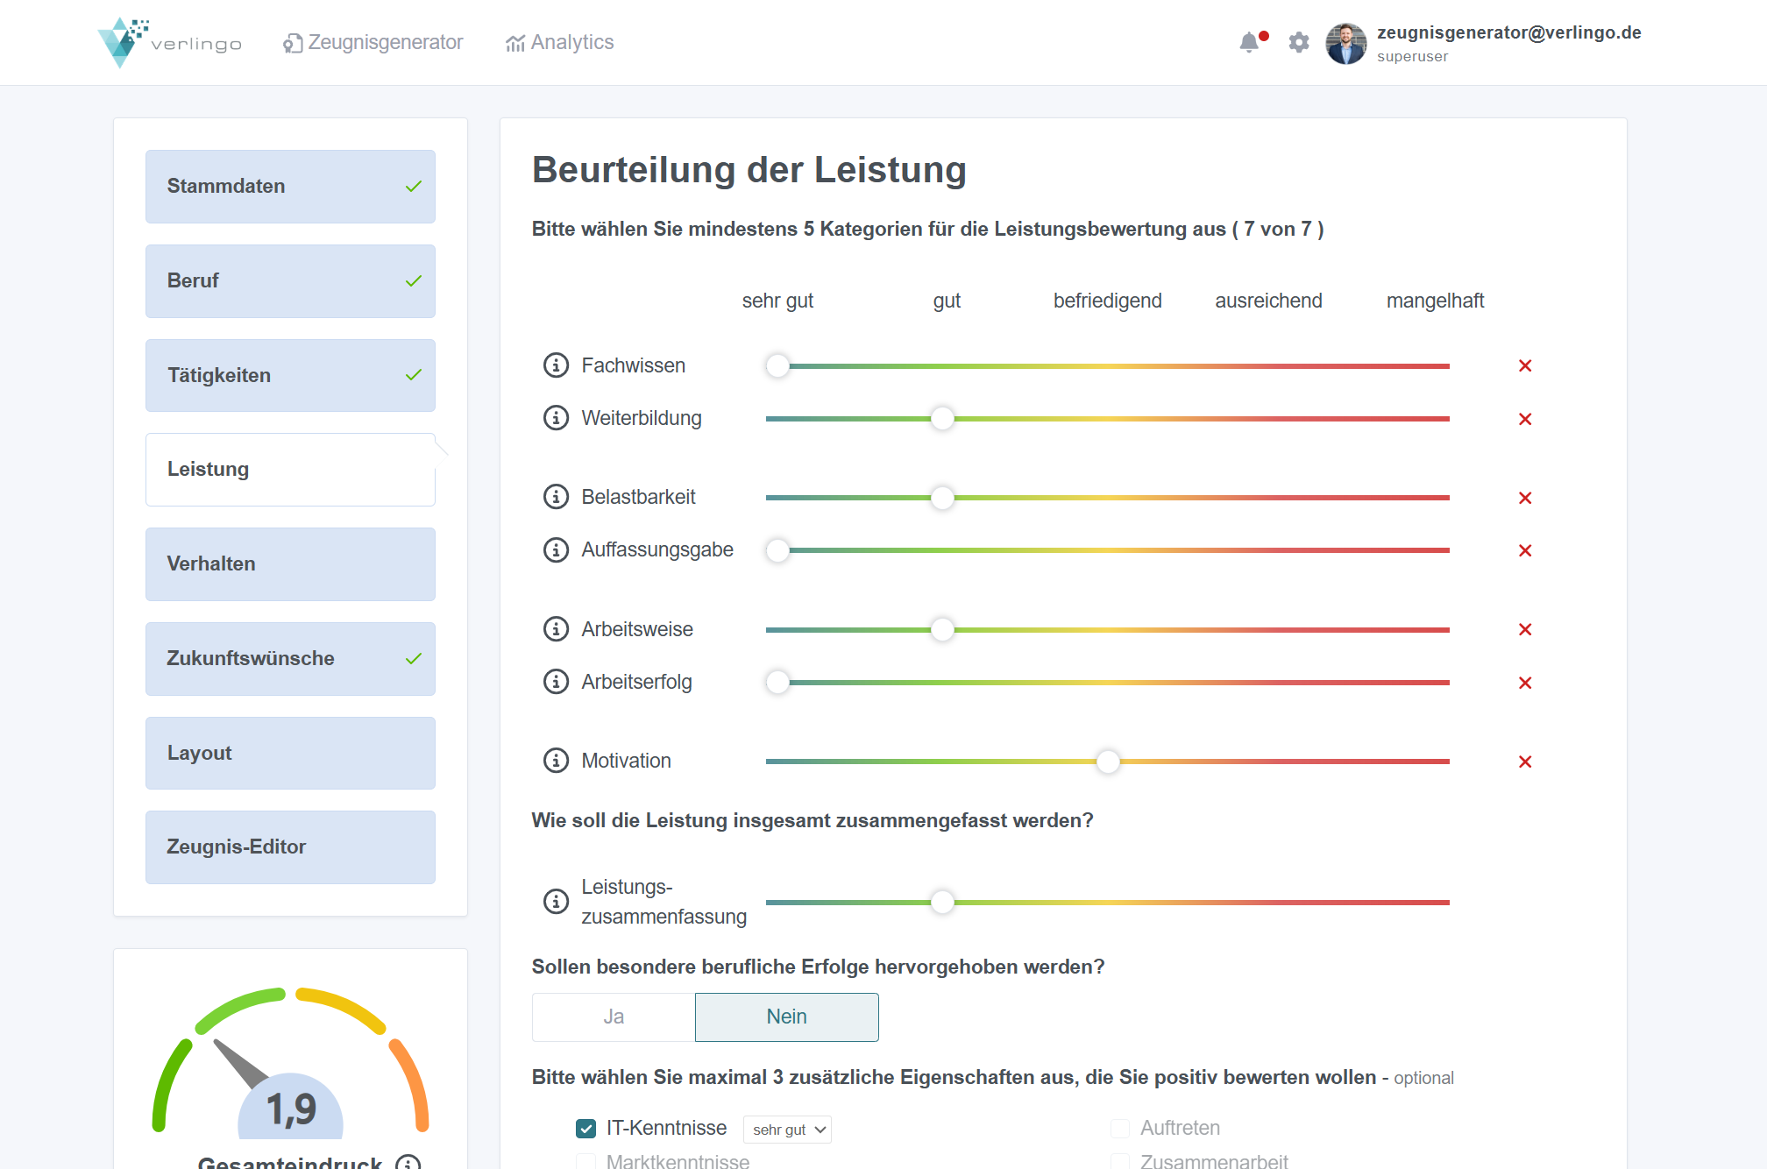Click the Motivation slider handle
1767x1169 pixels.
[1108, 762]
